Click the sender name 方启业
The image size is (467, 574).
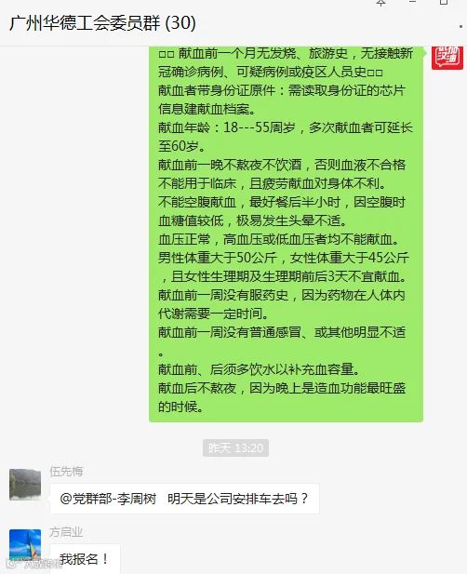[66, 532]
